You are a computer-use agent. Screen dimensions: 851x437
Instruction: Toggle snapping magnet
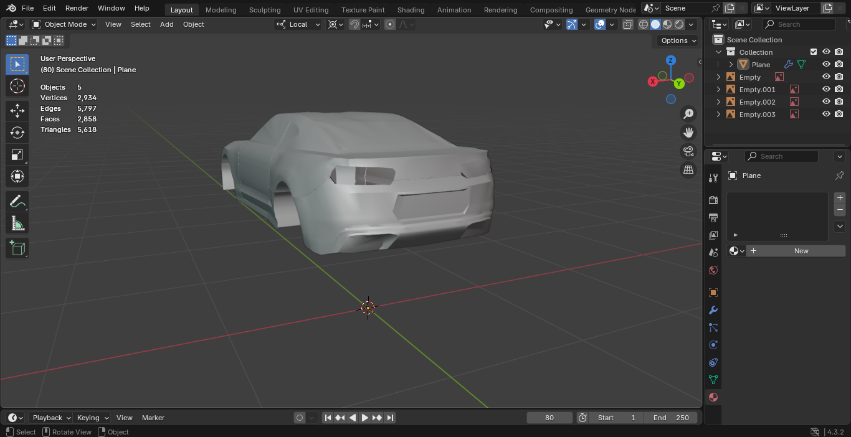click(354, 24)
